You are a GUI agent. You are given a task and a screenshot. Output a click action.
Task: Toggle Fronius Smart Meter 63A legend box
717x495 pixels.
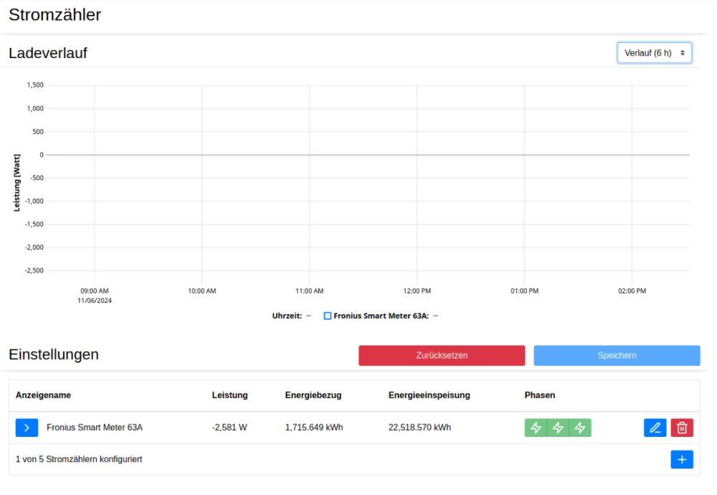click(x=328, y=316)
